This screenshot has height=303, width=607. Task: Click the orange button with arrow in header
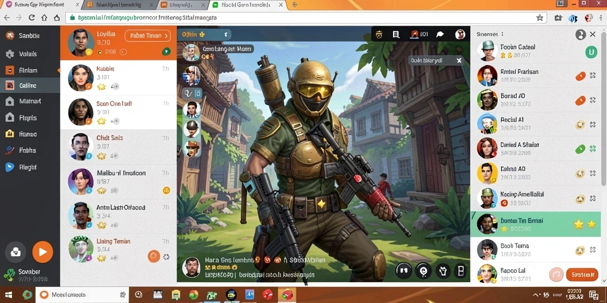148,36
